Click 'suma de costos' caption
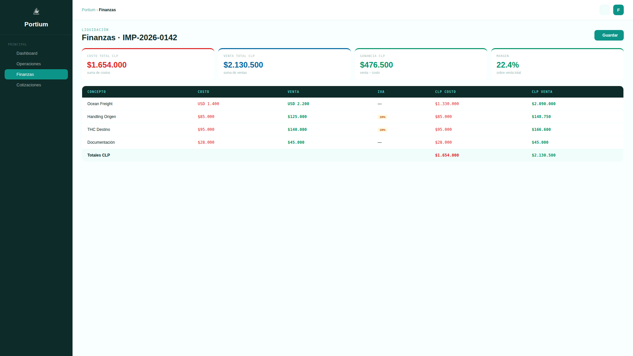The height and width of the screenshot is (356, 633). coord(99,73)
